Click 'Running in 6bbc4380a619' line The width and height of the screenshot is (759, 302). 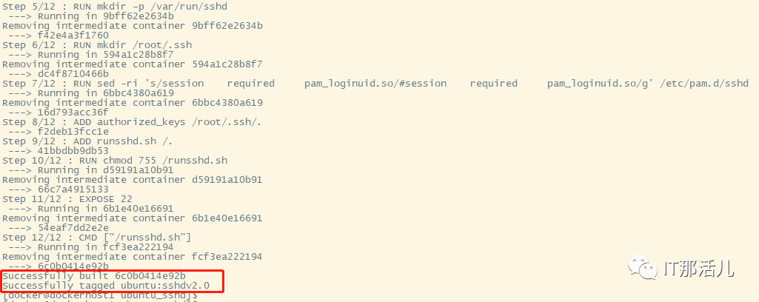tap(106, 93)
